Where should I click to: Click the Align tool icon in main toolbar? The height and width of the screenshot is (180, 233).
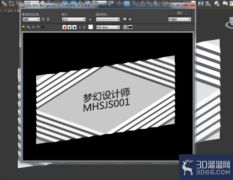pos(208,4)
